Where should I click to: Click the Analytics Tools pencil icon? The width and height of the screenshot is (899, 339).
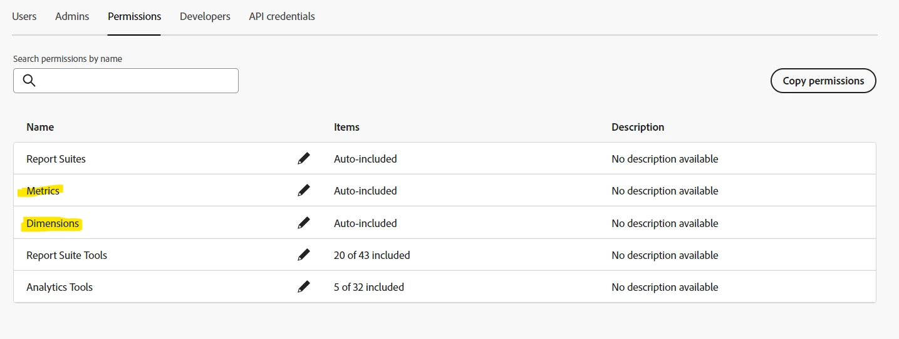[x=304, y=287]
